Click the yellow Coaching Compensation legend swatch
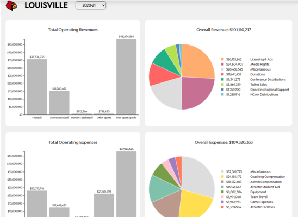298x217 pixels. pos(222,177)
